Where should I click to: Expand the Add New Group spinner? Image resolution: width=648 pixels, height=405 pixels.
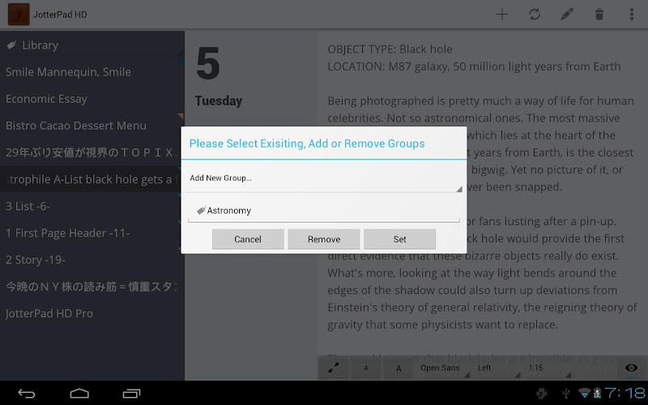point(324,178)
